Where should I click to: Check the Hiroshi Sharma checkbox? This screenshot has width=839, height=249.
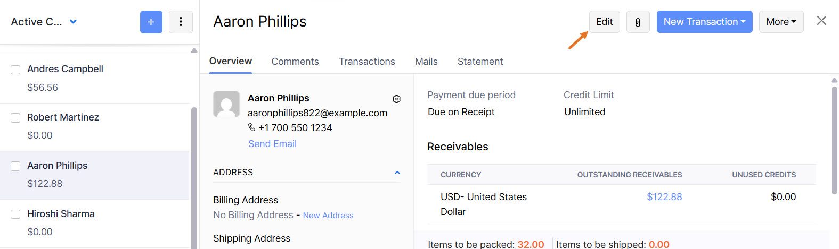[15, 214]
